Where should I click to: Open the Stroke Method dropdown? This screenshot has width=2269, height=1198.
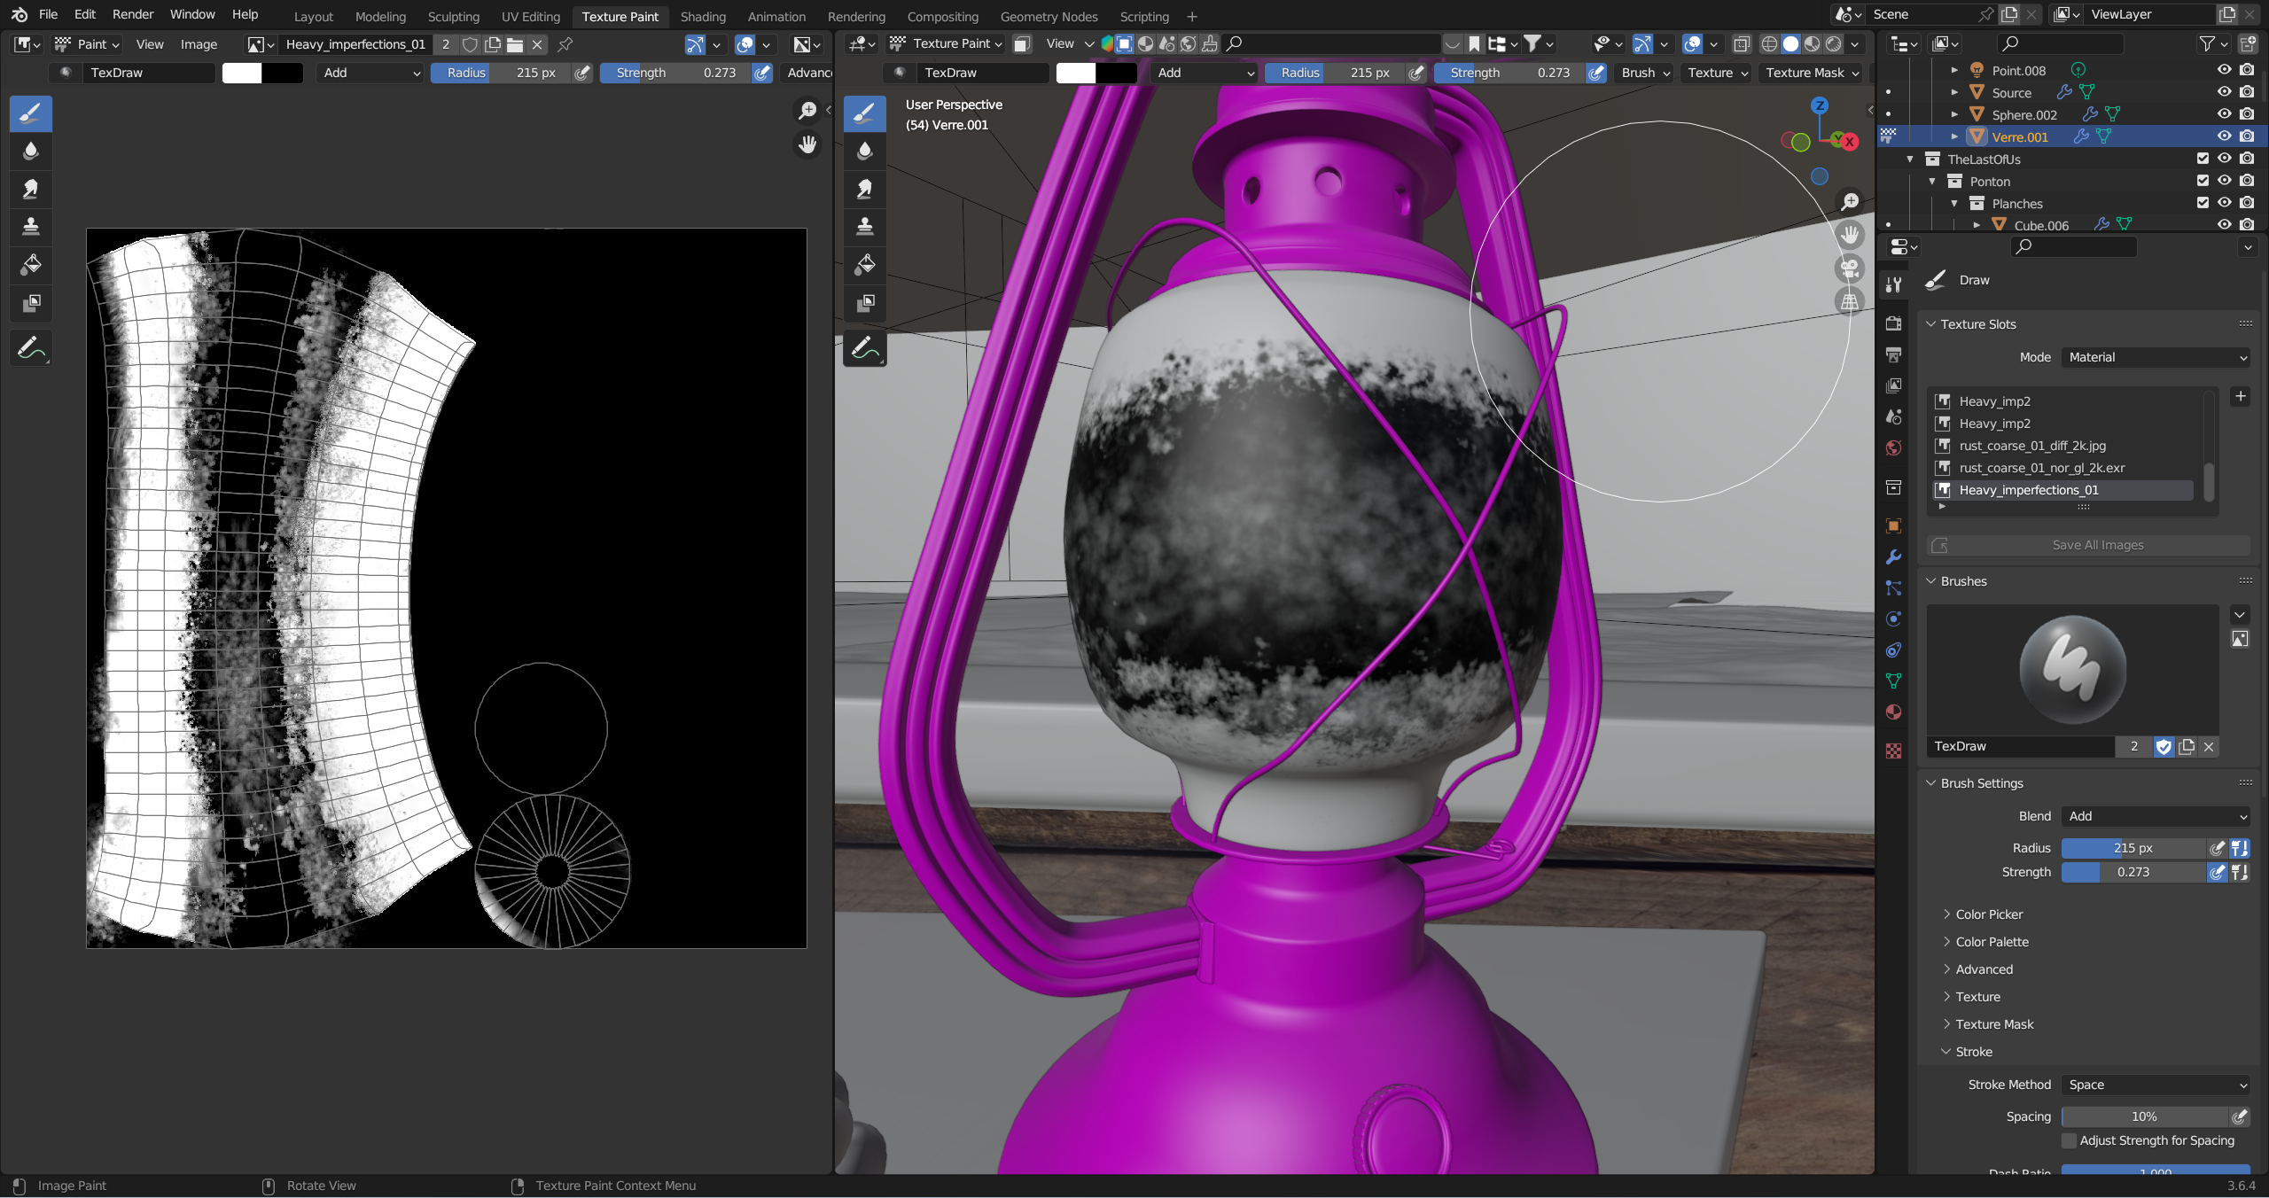coord(2155,1085)
